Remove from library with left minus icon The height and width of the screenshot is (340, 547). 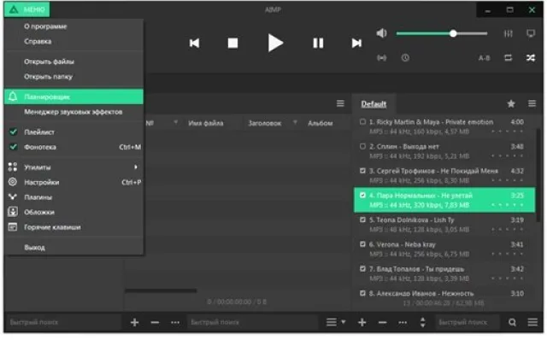point(155,323)
